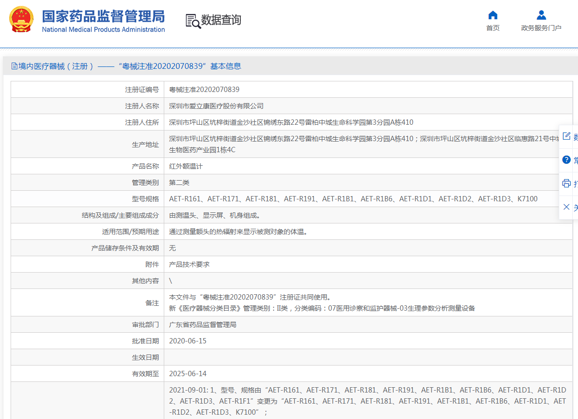Click the 注册人住所 label
The image size is (578, 419).
click(x=142, y=122)
